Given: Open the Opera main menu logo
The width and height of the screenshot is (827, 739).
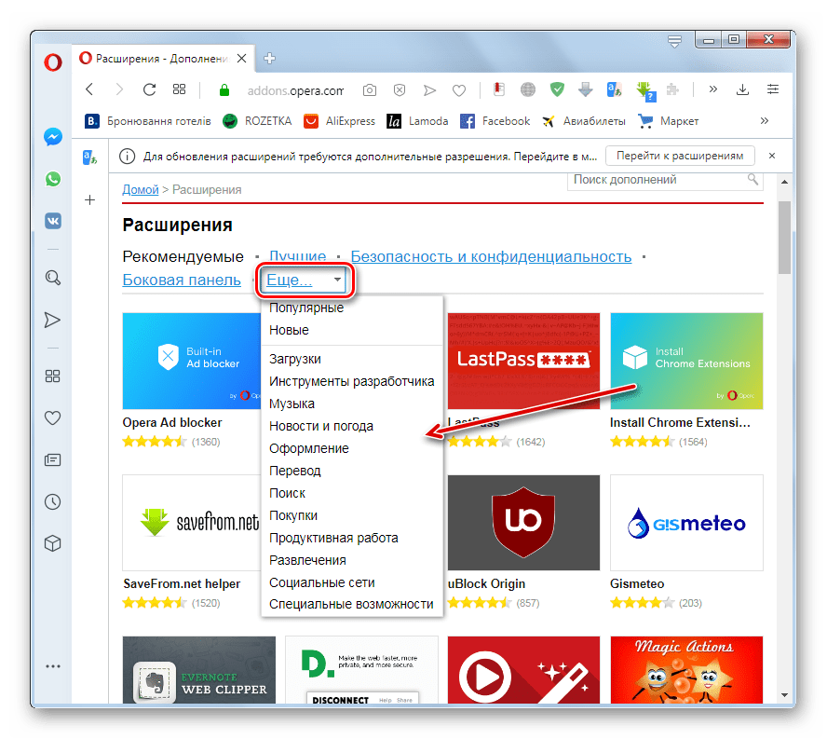Looking at the screenshot, I should 53,62.
